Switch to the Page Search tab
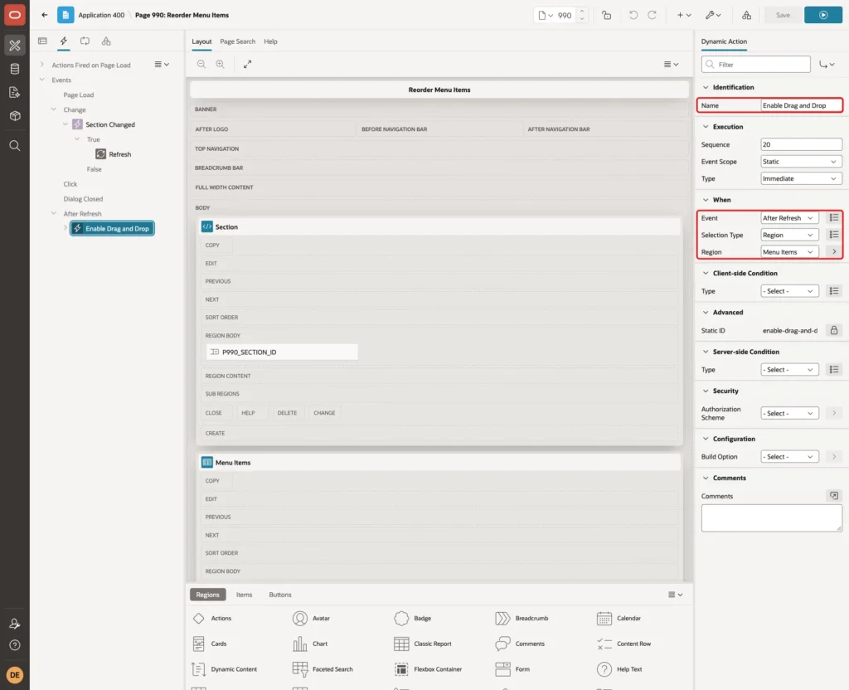 tap(237, 41)
